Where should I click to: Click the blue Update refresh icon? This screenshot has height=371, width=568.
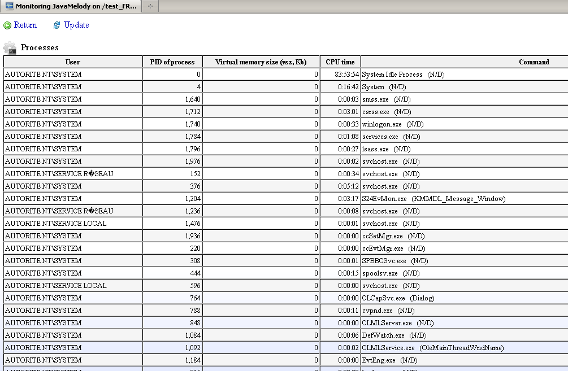click(x=57, y=25)
